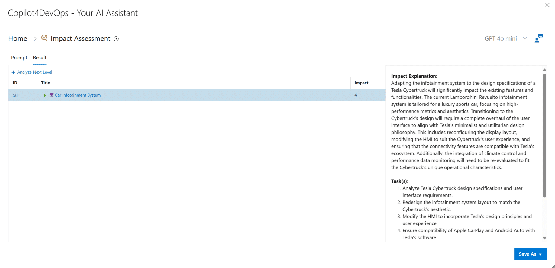Click the Home breadcrumb link
The height and width of the screenshot is (268, 555).
click(17, 38)
